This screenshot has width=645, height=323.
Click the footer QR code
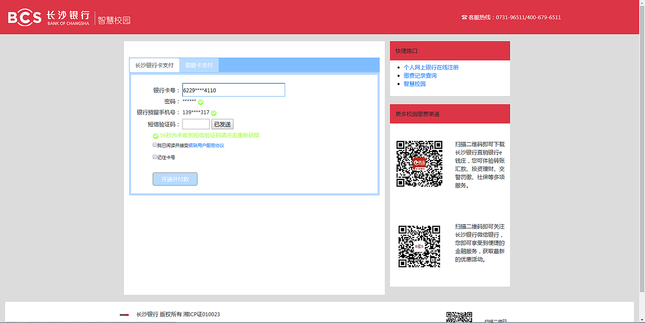point(459,317)
